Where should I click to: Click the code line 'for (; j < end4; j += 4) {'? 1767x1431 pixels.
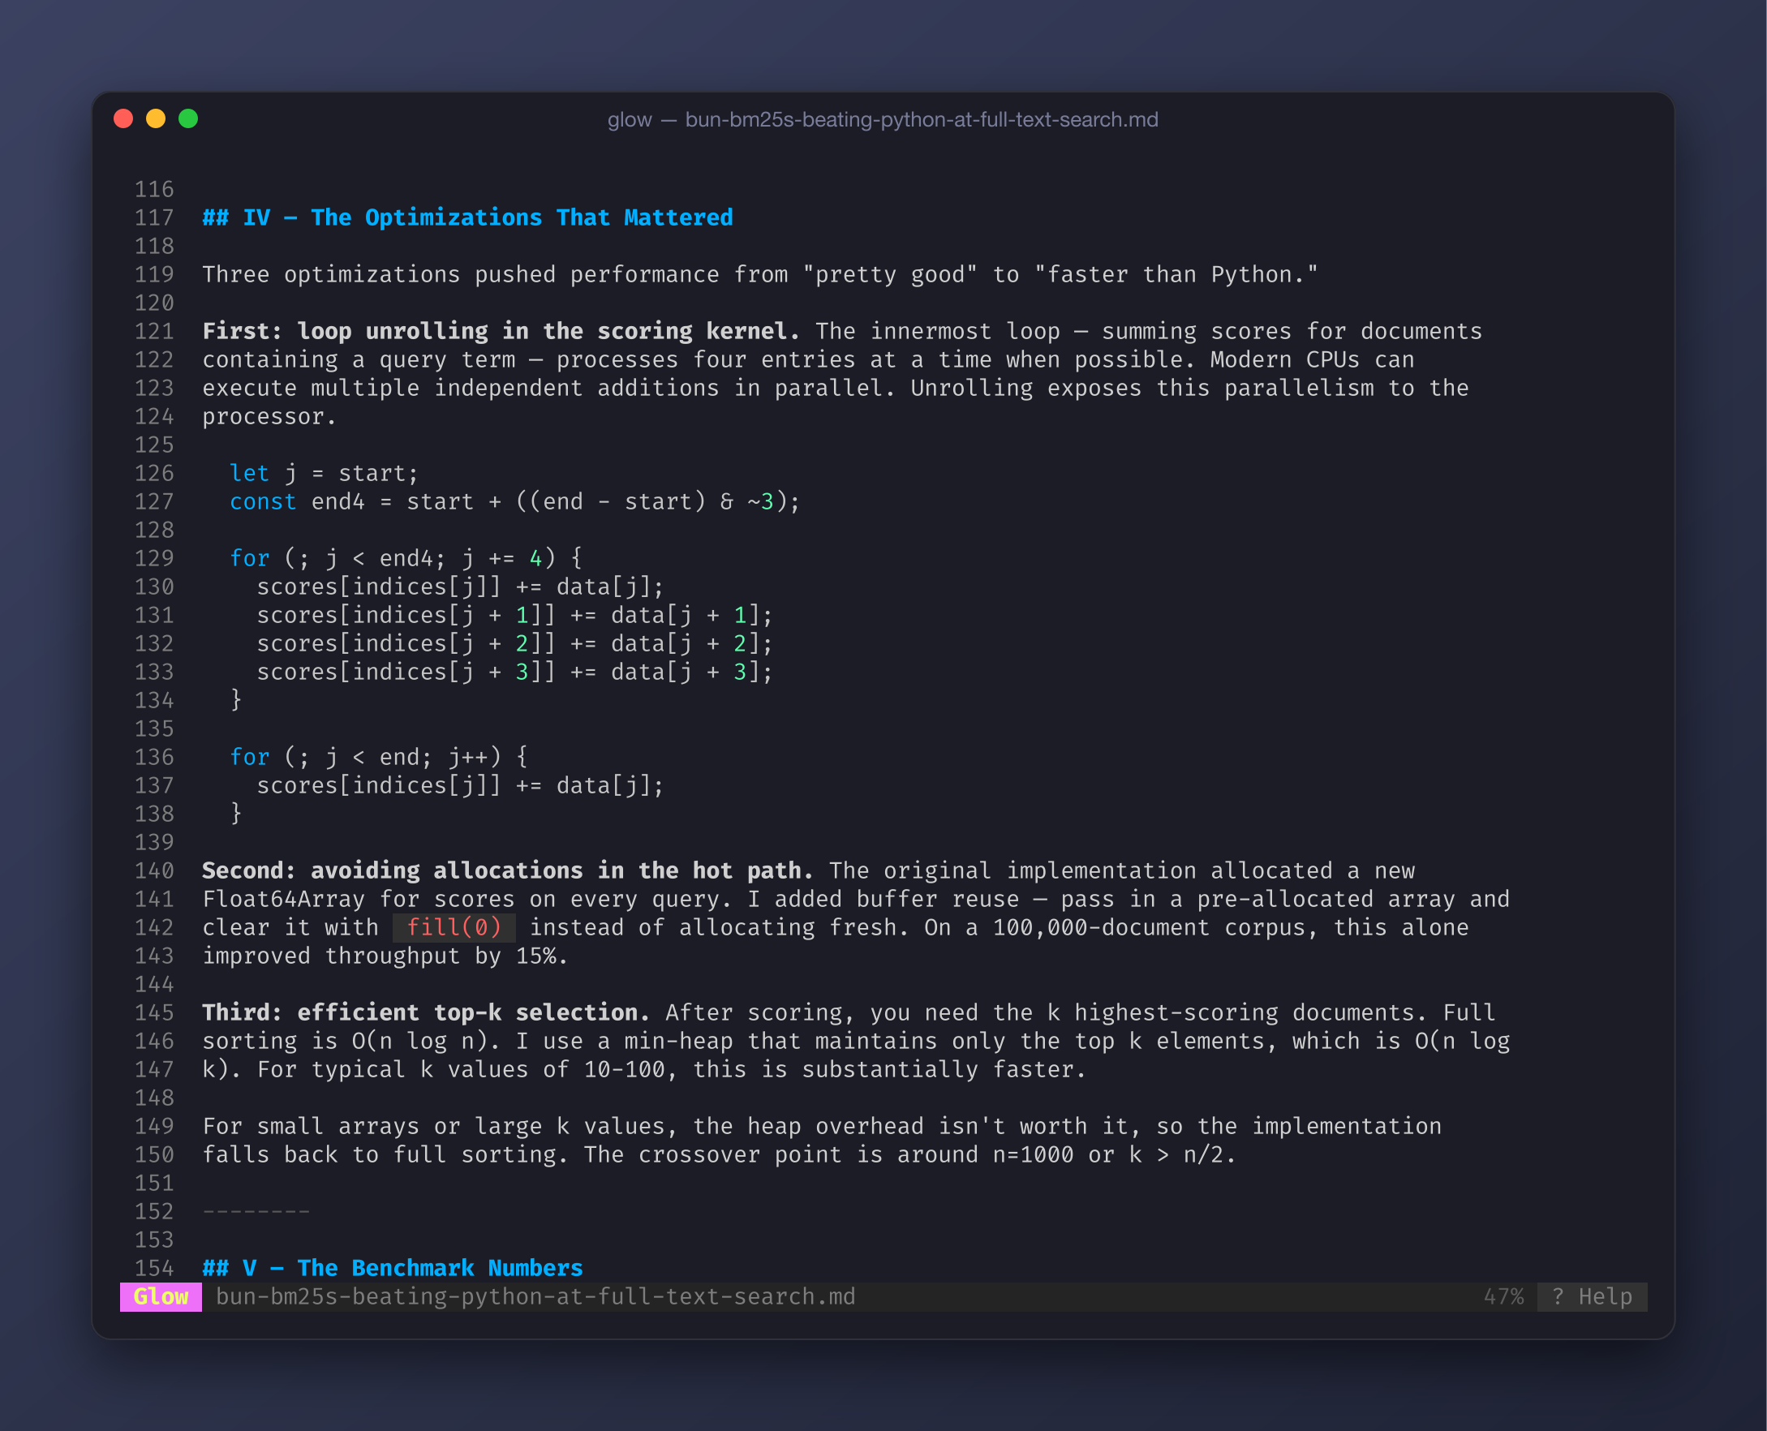coord(406,558)
